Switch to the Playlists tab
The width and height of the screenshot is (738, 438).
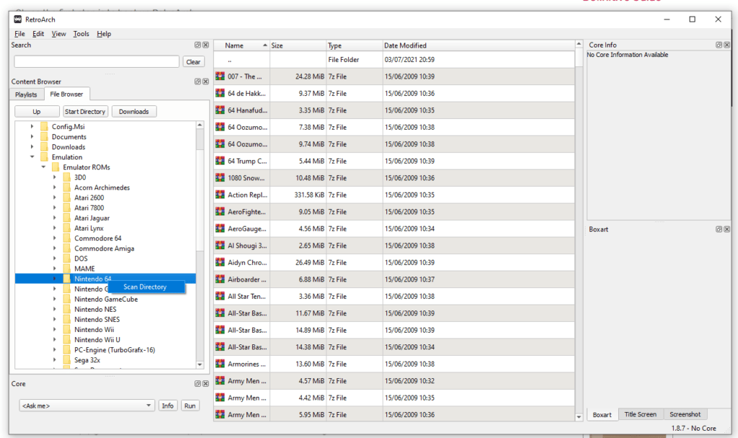point(26,94)
